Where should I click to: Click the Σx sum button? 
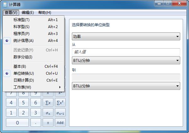pos(48,102)
